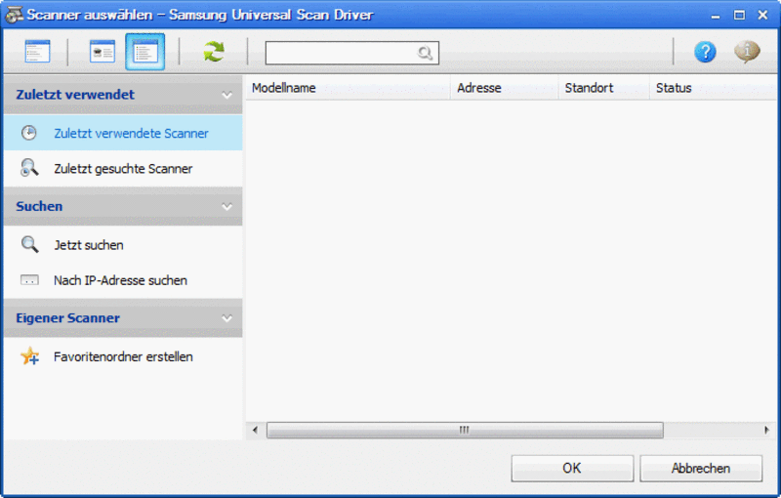Click the clock icon beside Zuletzt verwendete Scanner

click(29, 133)
